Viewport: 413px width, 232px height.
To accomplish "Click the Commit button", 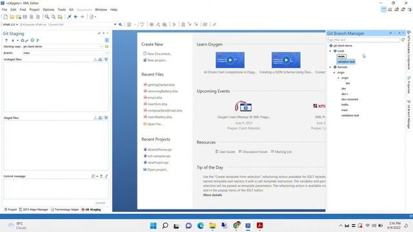I will (x=100, y=203).
